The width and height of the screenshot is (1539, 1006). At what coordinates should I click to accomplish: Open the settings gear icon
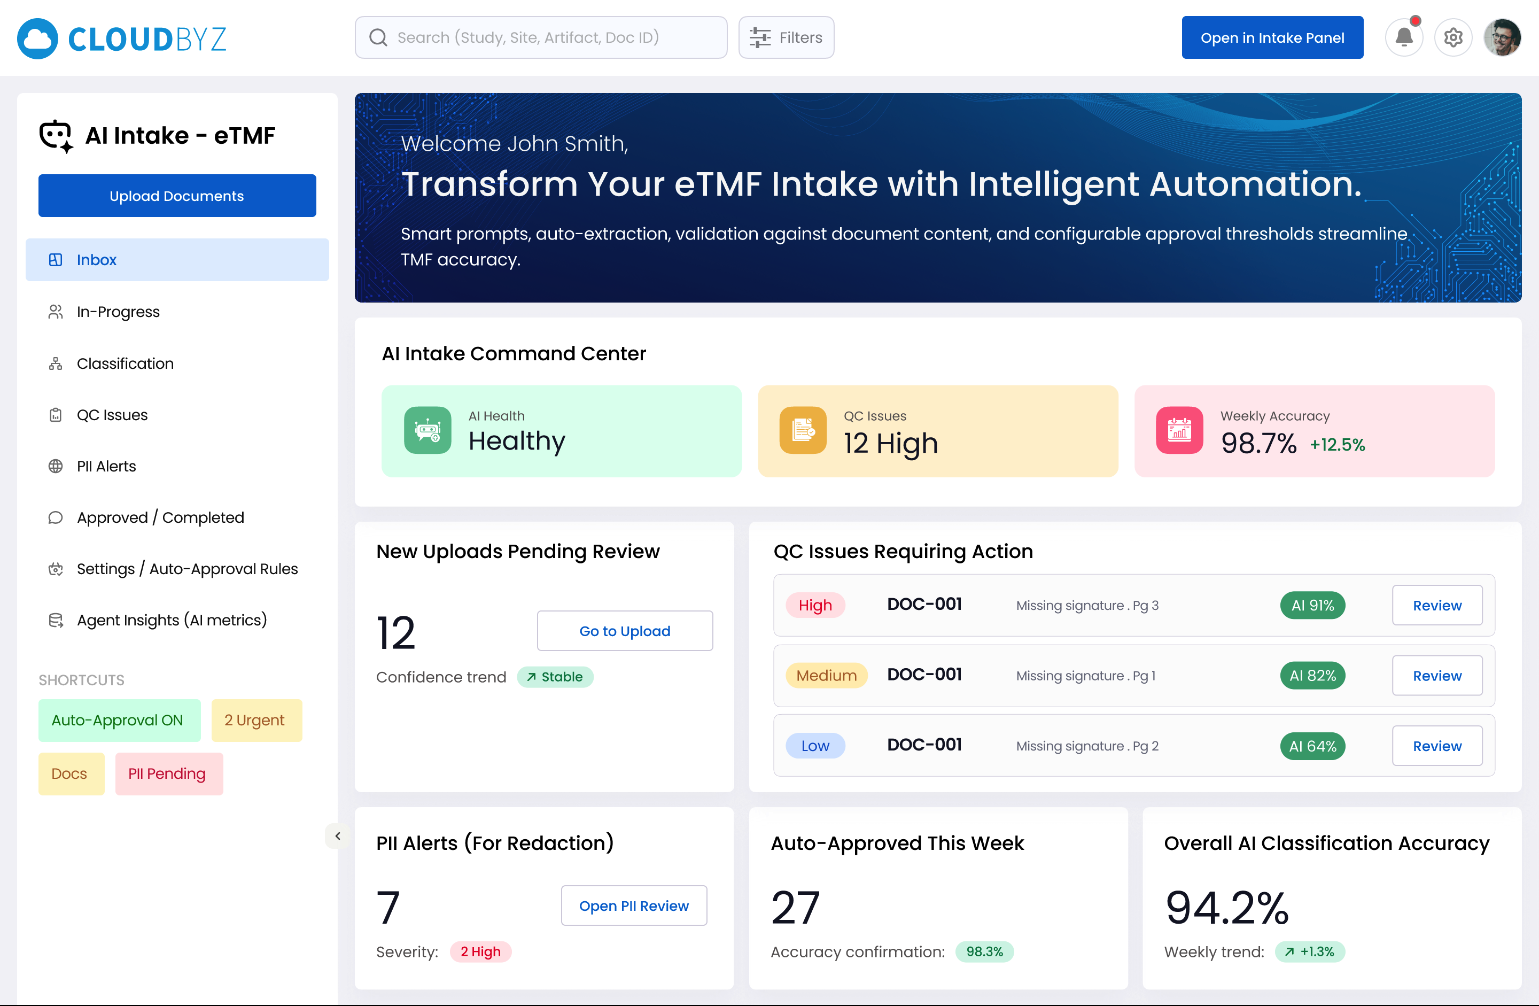(x=1452, y=37)
